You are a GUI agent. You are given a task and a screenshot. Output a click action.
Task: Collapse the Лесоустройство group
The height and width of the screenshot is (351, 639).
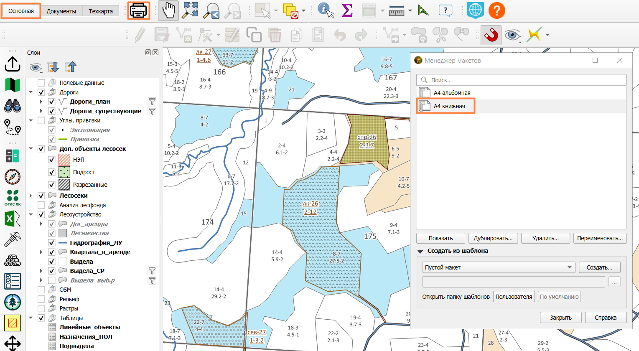coord(31,214)
